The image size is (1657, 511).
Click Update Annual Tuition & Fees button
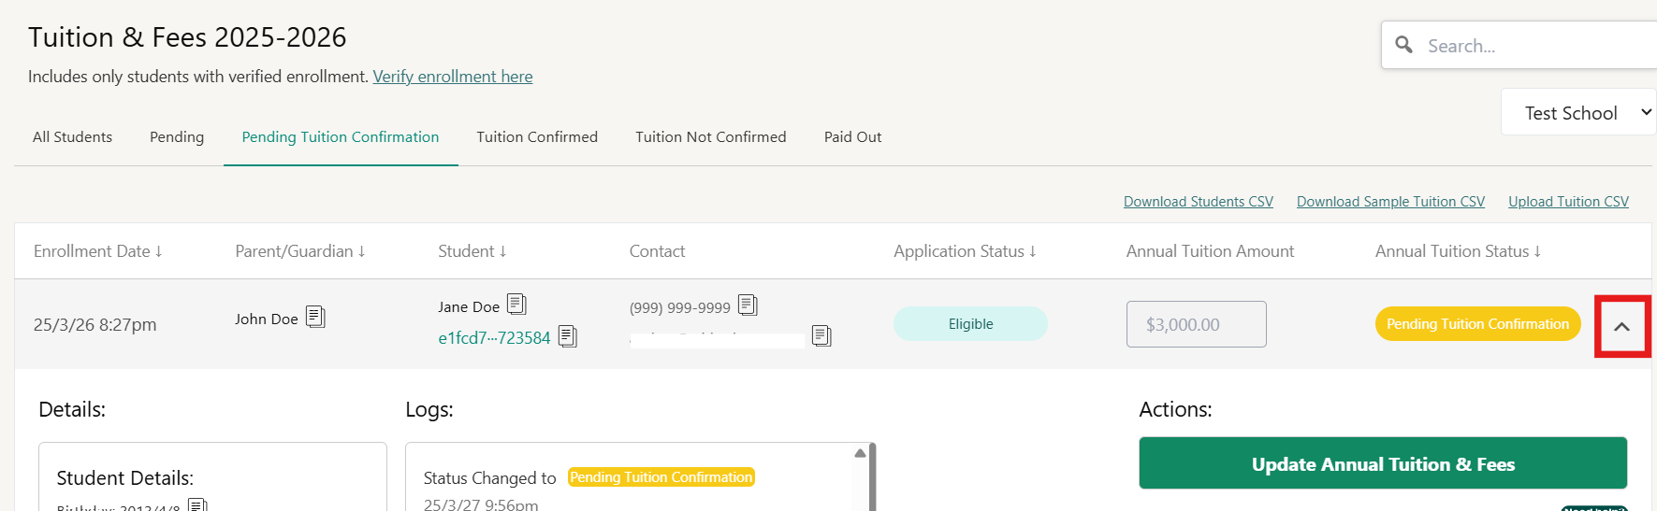pos(1382,463)
